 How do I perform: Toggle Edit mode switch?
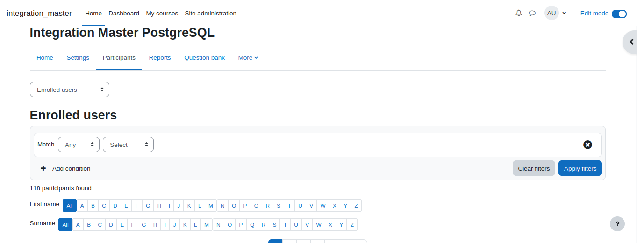[x=619, y=14]
